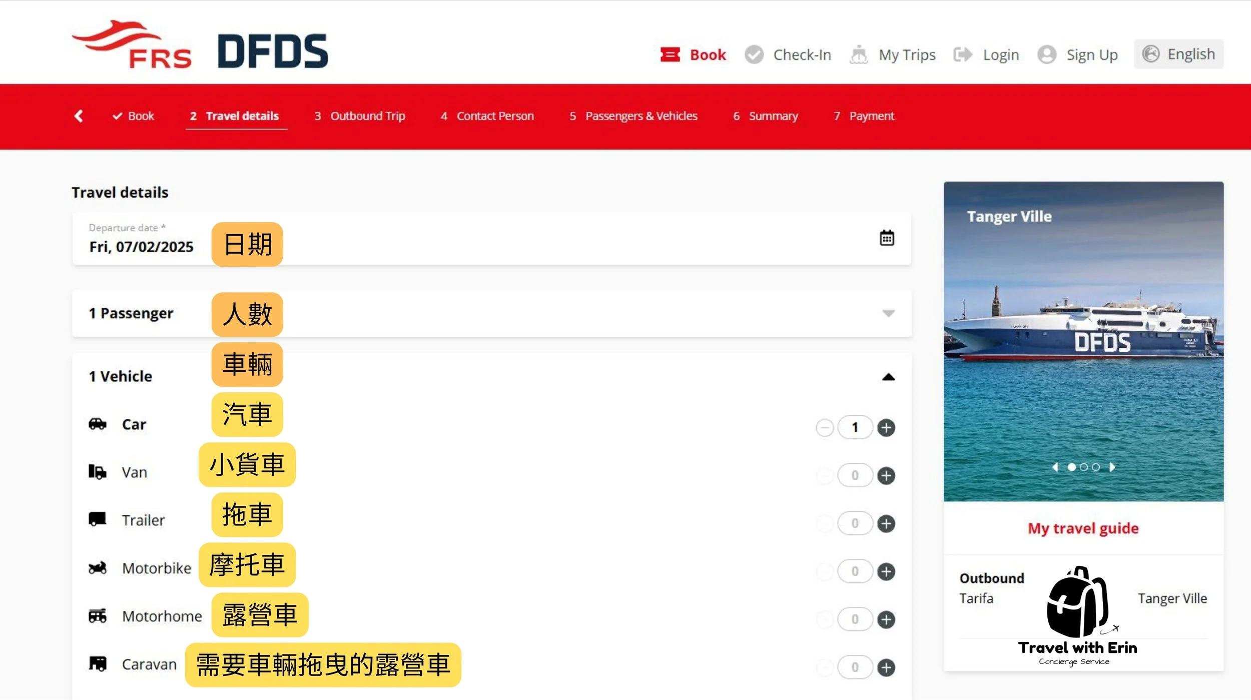Screen dimensions: 1251x700
Task: Show the previous ship image with the left arrow
Action: (1055, 467)
